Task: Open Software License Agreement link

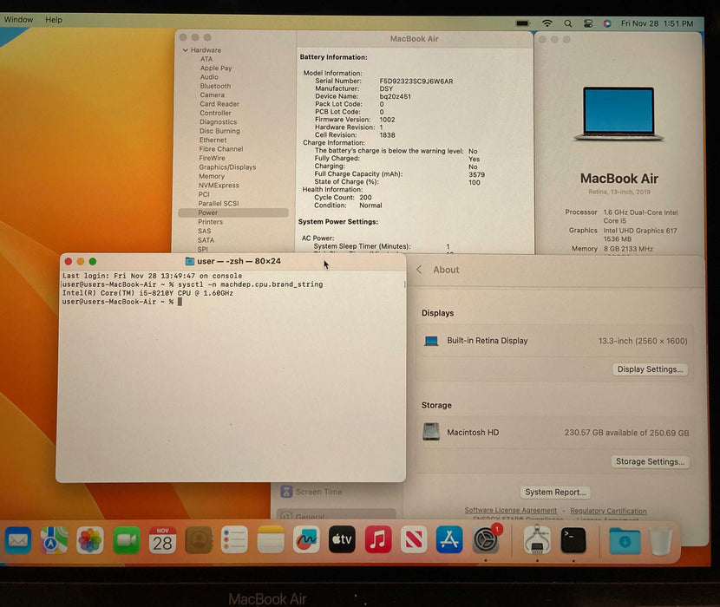Action: pyautogui.click(x=511, y=510)
